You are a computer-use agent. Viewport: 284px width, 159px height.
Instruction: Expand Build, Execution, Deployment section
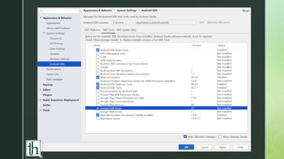41,100
